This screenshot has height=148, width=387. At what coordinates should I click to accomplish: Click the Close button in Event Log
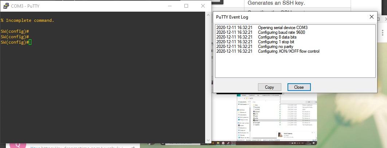coord(299,87)
